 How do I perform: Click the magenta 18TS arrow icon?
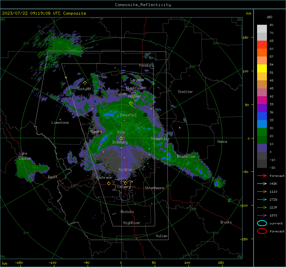point(262,216)
